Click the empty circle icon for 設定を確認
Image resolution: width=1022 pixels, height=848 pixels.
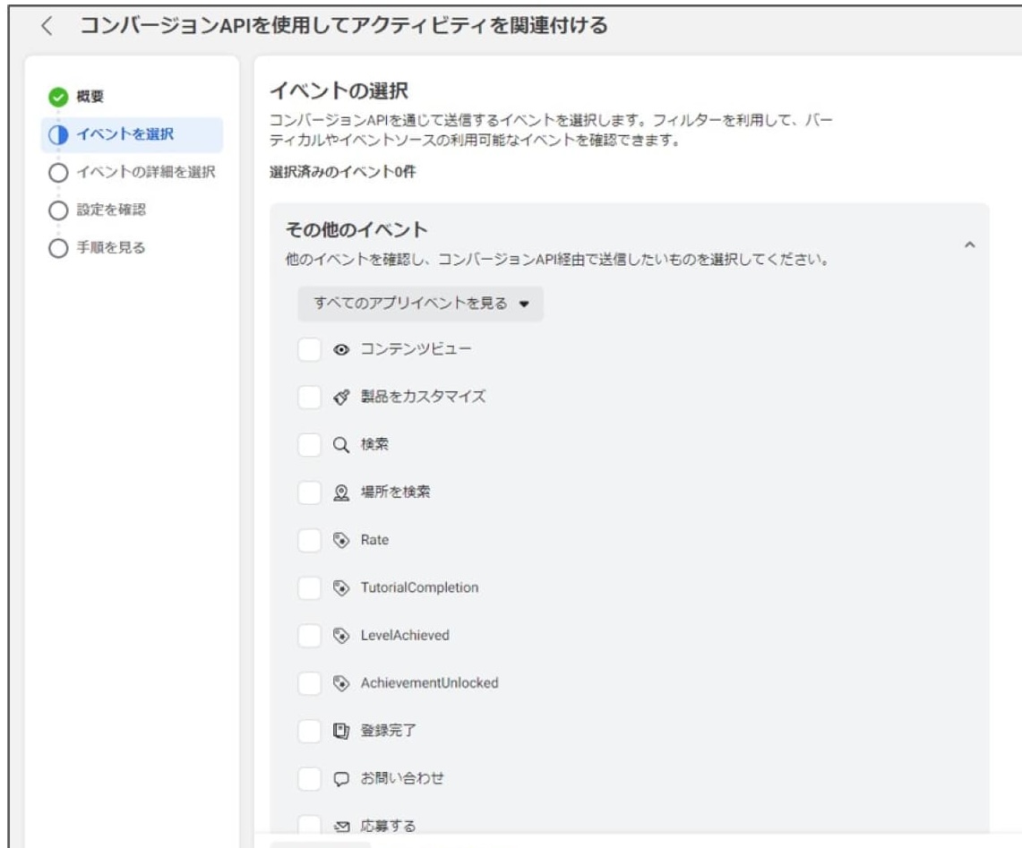point(58,210)
